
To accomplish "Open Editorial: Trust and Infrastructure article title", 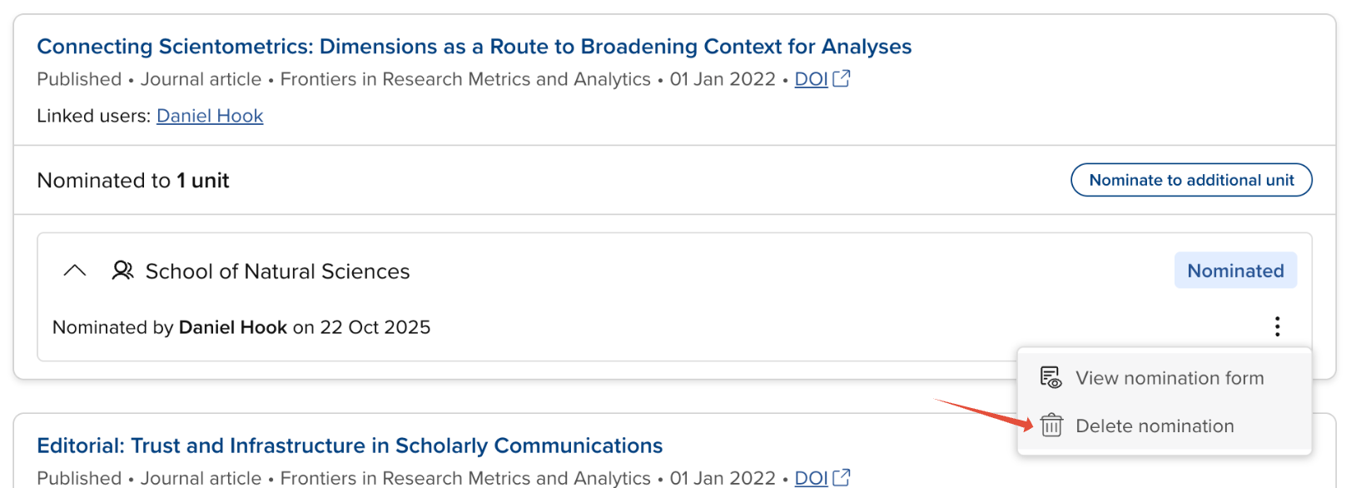I will [x=350, y=446].
